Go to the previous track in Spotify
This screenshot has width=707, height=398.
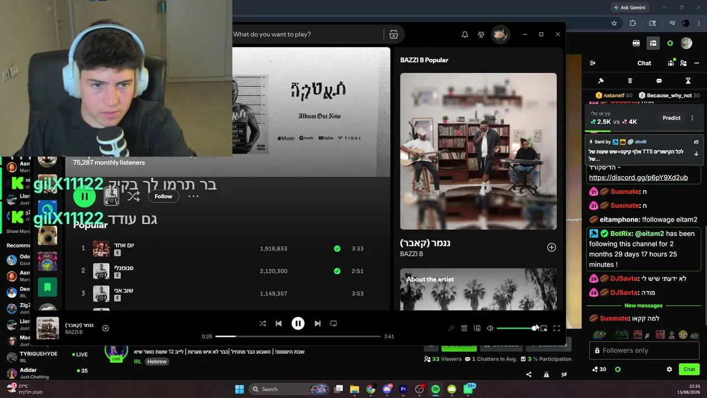[278, 323]
